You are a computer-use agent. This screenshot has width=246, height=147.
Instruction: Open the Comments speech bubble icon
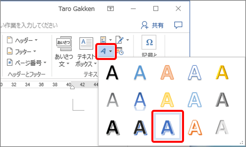point(178,25)
